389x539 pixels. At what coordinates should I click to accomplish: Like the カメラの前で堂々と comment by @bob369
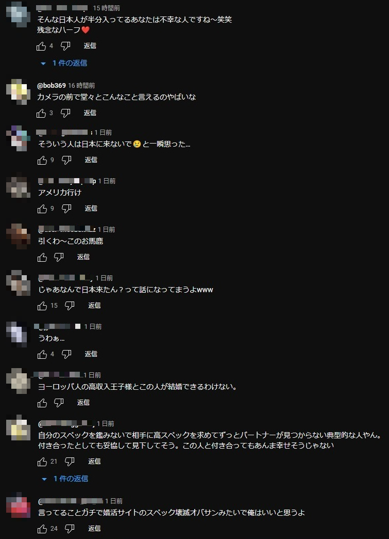pos(41,113)
